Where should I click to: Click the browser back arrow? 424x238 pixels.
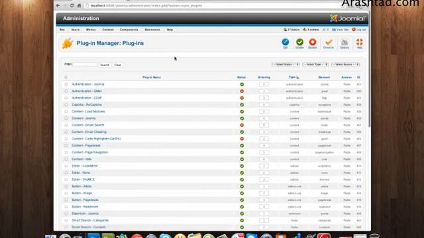point(58,5)
